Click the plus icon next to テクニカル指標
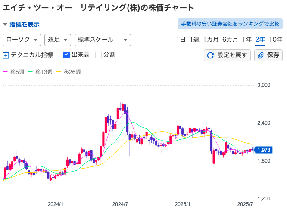287x212 pixels. point(6,55)
